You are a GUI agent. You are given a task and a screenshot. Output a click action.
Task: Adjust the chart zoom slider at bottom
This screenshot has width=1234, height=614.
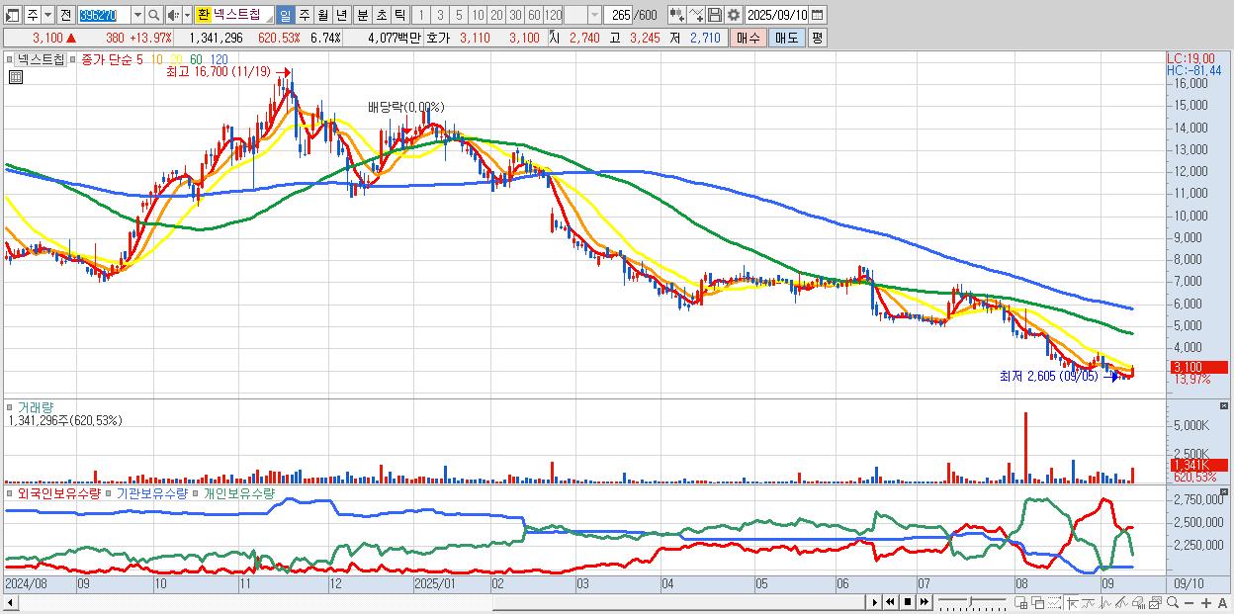[970, 602]
